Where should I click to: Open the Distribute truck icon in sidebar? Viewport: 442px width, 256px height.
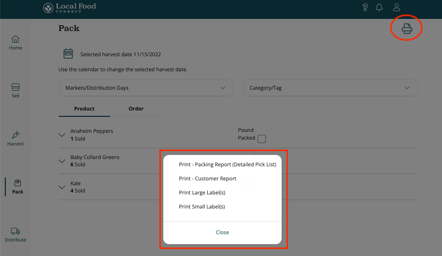[16, 235]
